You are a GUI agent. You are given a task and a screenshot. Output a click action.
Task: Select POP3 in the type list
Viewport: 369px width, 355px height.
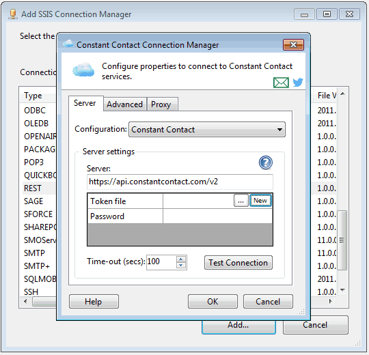pyautogui.click(x=33, y=162)
